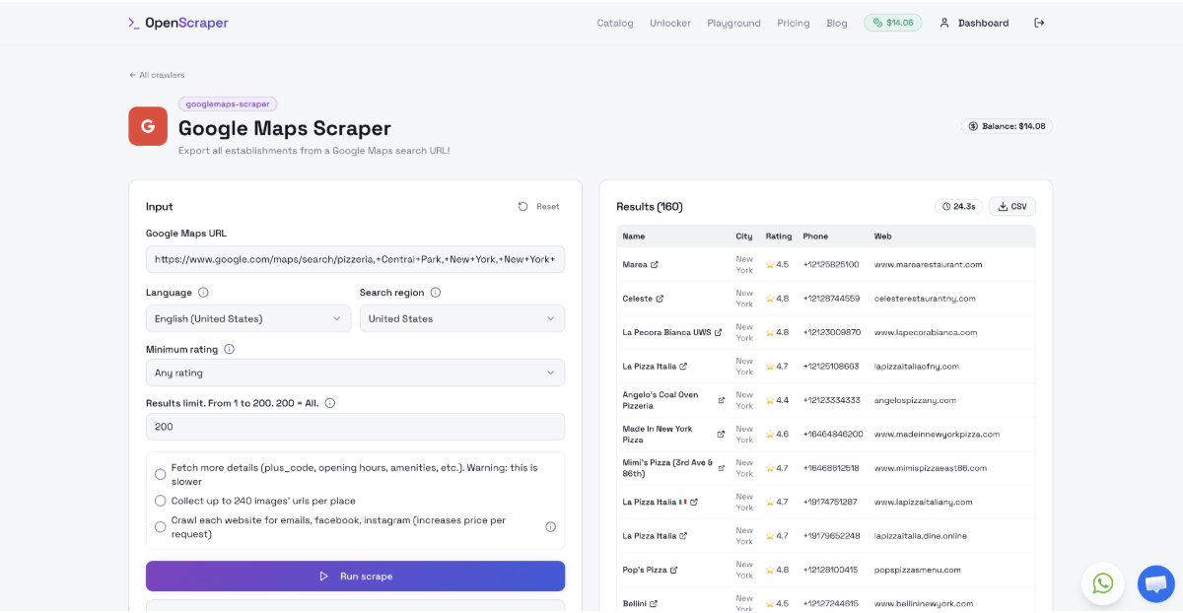Click the $14.08 credits pill in header
1183x613 pixels.
[893, 23]
